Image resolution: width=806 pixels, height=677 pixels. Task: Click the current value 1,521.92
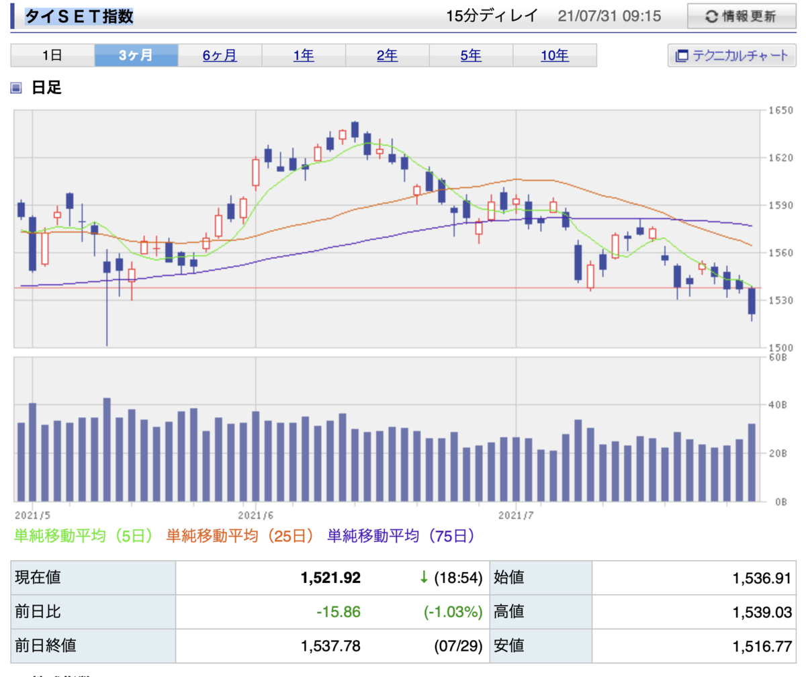tap(331, 578)
